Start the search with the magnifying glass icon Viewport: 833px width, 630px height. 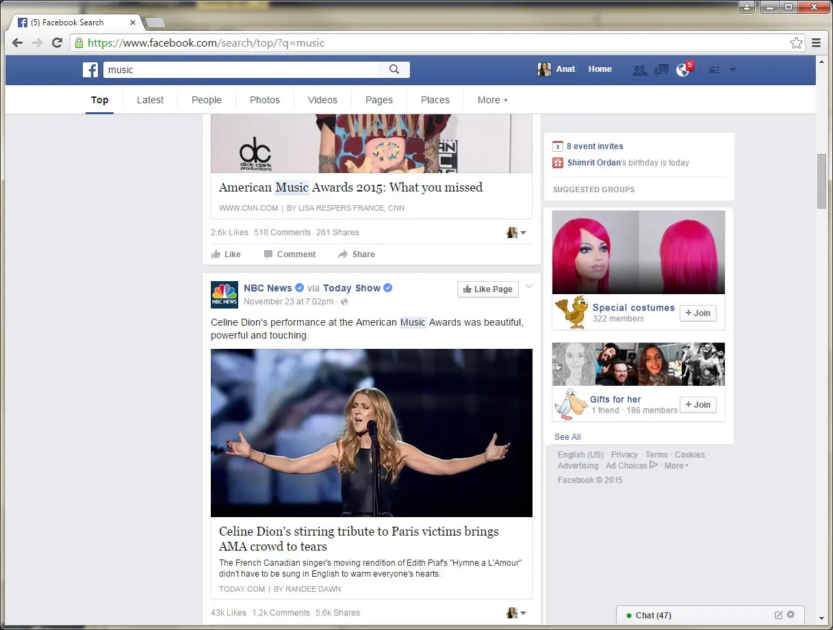394,69
